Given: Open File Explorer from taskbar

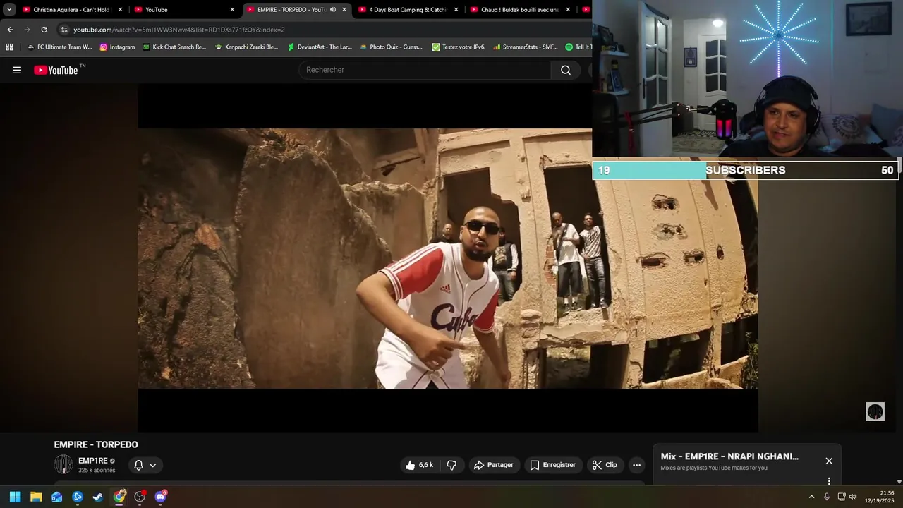Looking at the screenshot, I should [36, 497].
